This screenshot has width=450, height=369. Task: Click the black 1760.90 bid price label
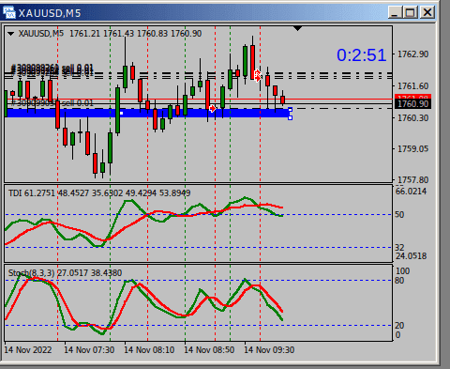pyautogui.click(x=412, y=104)
